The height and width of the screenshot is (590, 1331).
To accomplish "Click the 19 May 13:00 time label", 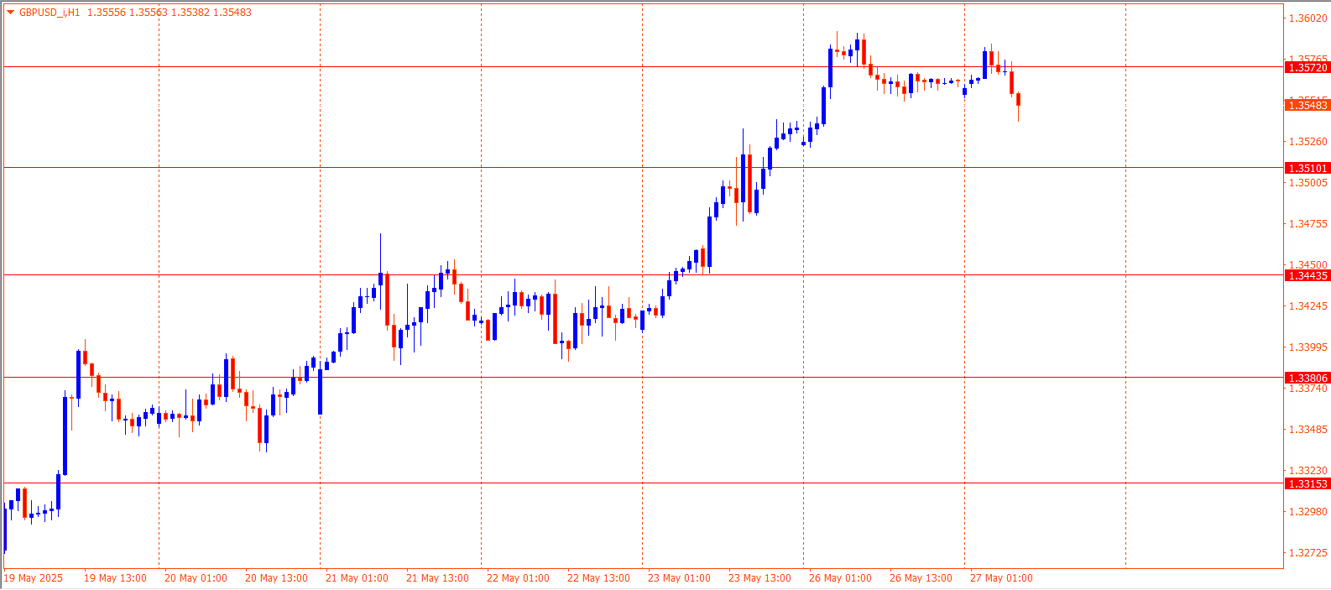I will [x=115, y=578].
